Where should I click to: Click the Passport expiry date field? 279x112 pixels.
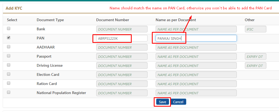click(256, 57)
